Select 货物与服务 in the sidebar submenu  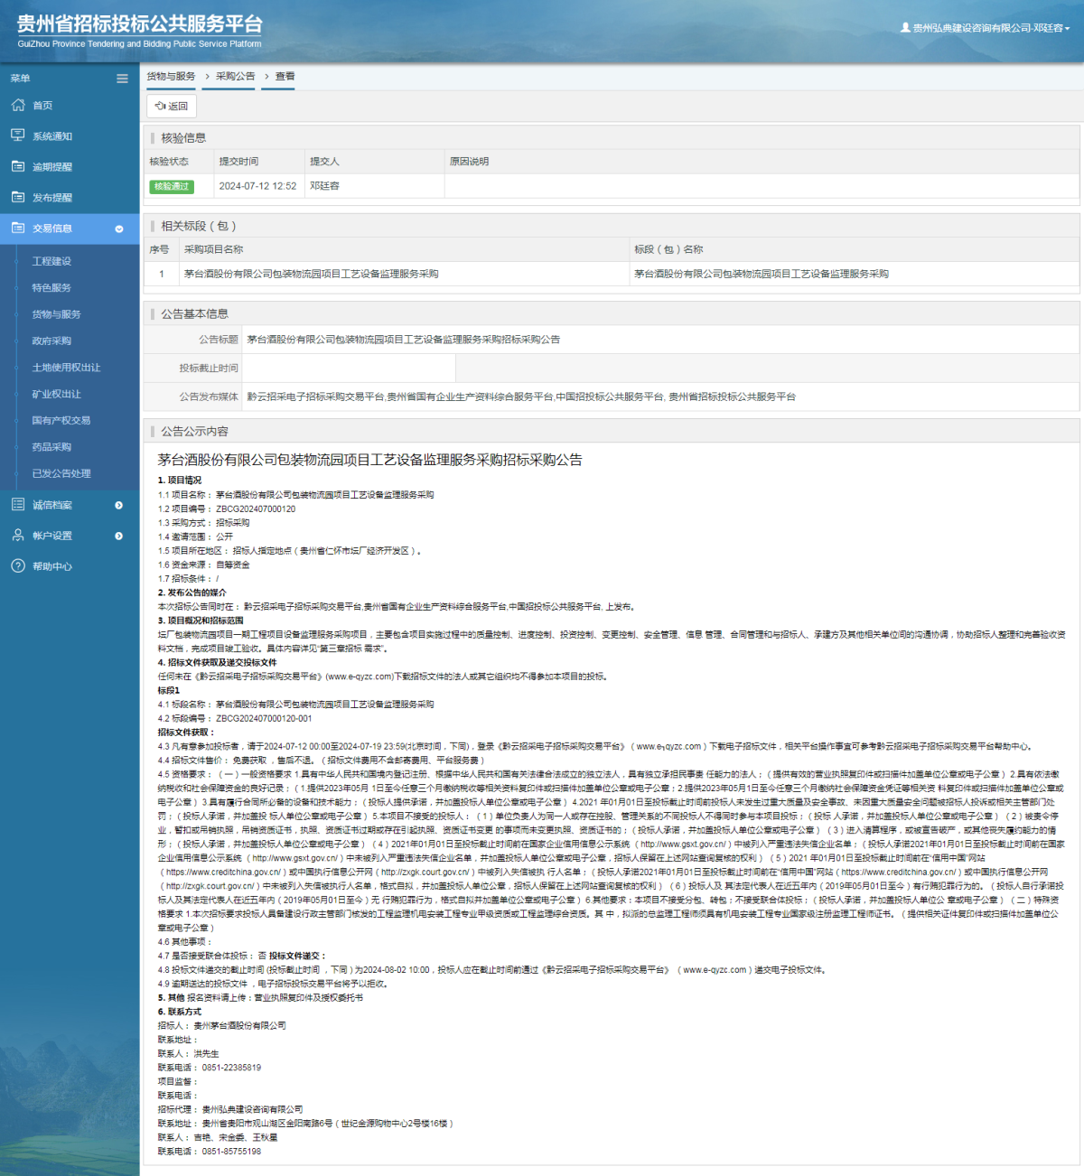[56, 314]
